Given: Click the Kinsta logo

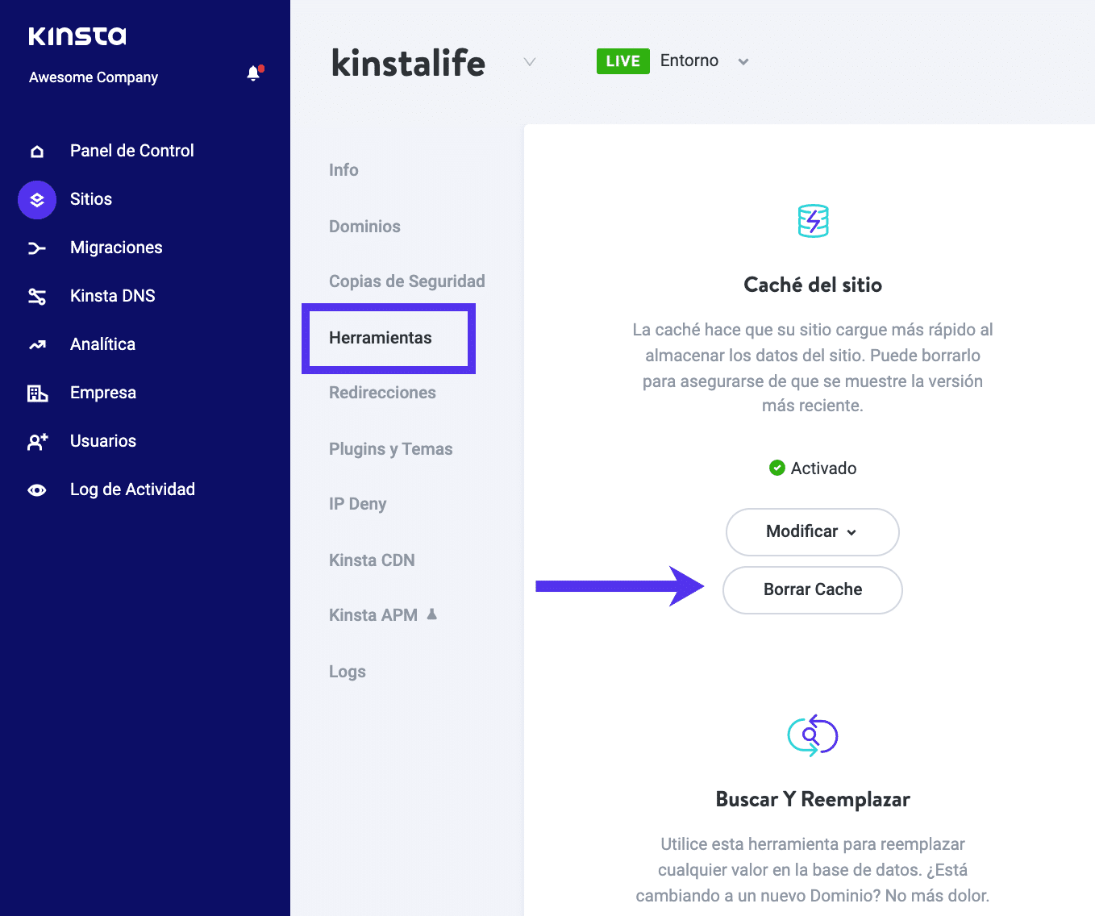Looking at the screenshot, I should (x=77, y=35).
